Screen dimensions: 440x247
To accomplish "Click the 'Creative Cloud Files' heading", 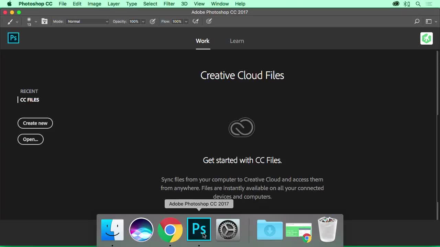I will [x=242, y=75].
